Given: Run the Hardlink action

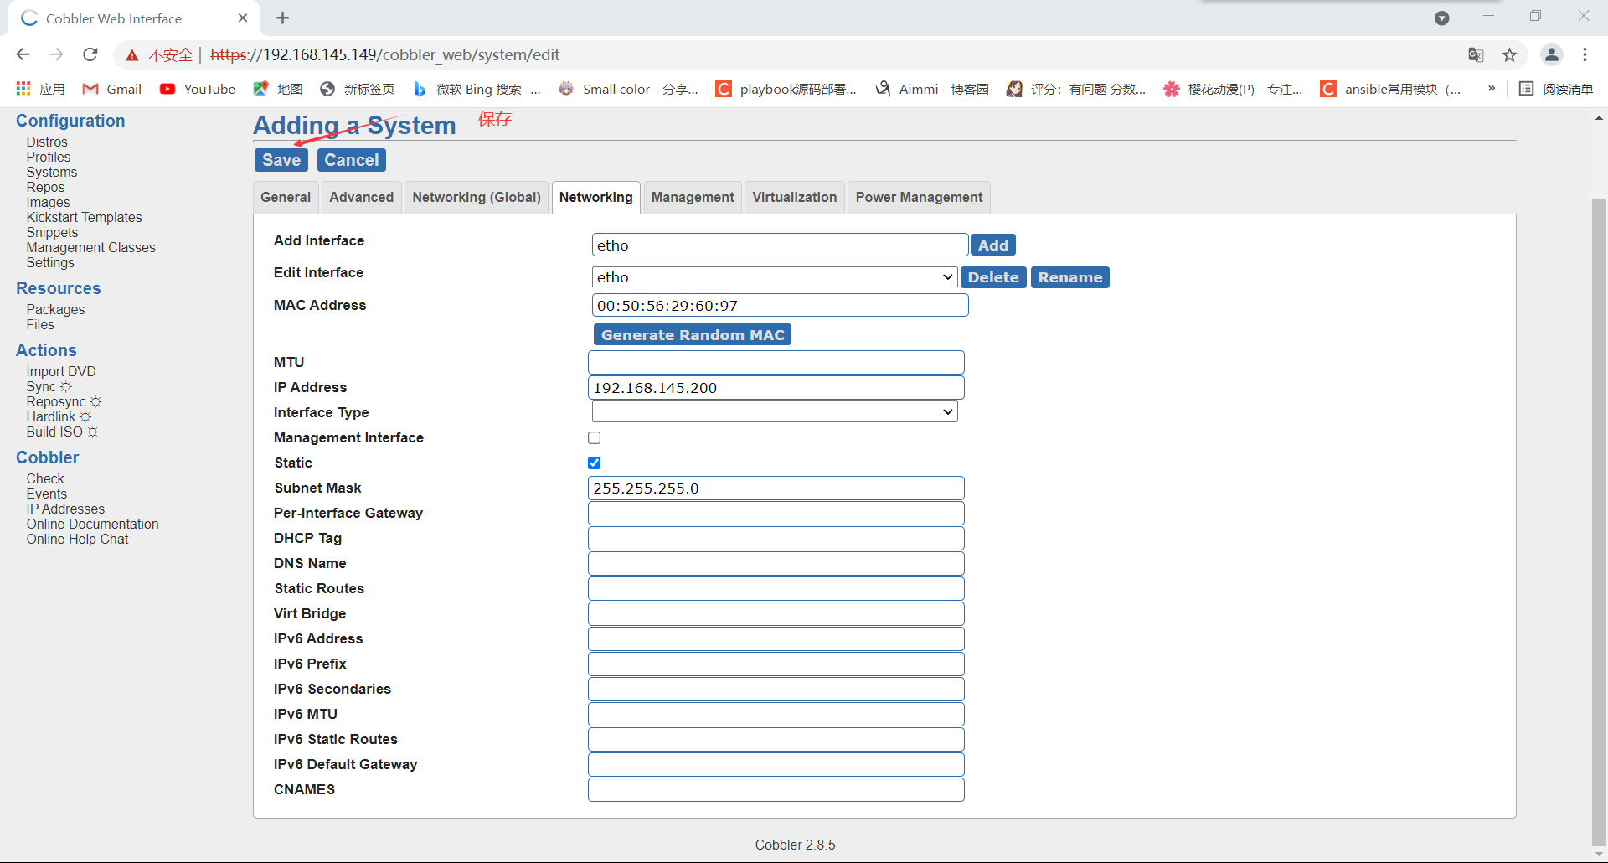Looking at the screenshot, I should pyautogui.click(x=59, y=417).
